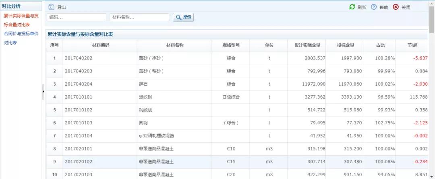
Task: Click the 关闭 close label
Action: click(x=406, y=8)
